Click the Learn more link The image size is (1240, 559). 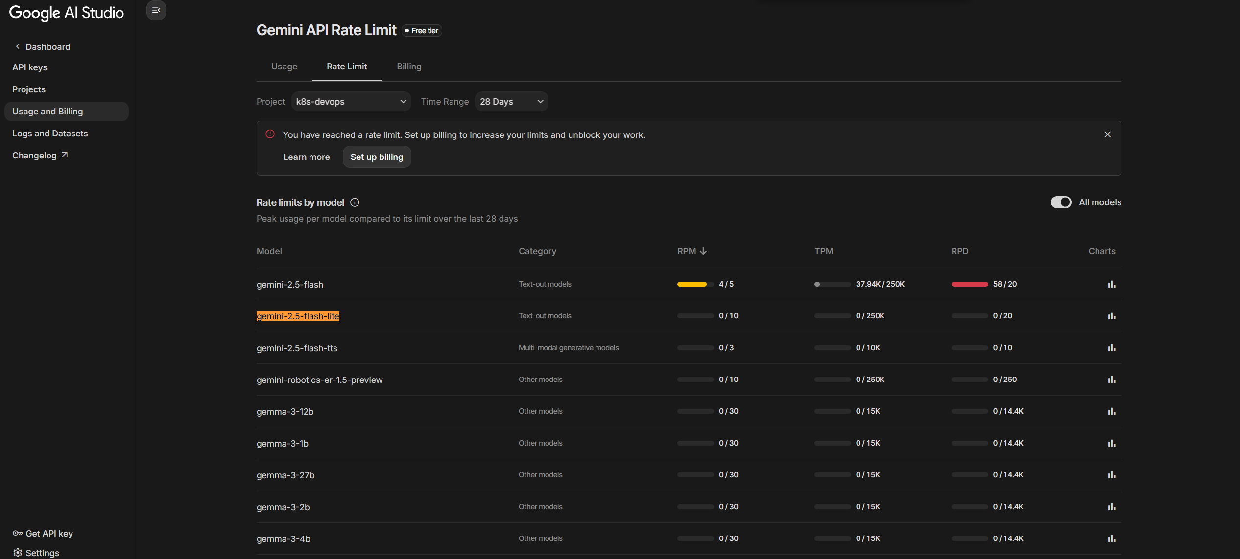(x=306, y=157)
